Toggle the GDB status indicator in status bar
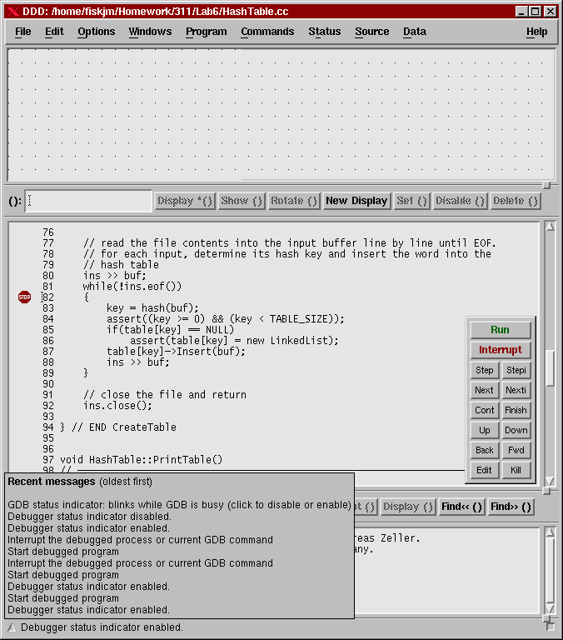This screenshot has width=563, height=640. (x=11, y=627)
